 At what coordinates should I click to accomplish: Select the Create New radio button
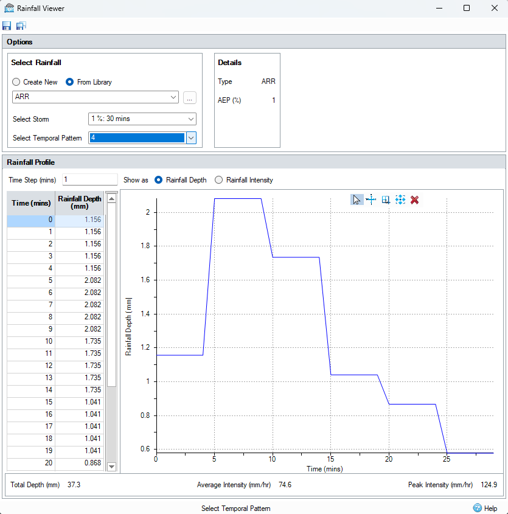pos(16,82)
